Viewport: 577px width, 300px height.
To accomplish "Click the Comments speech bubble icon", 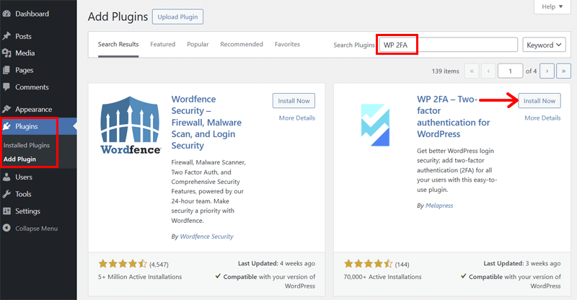I will point(6,87).
